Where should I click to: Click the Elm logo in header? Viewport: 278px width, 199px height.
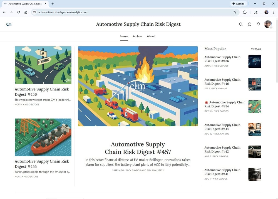pos(9,24)
